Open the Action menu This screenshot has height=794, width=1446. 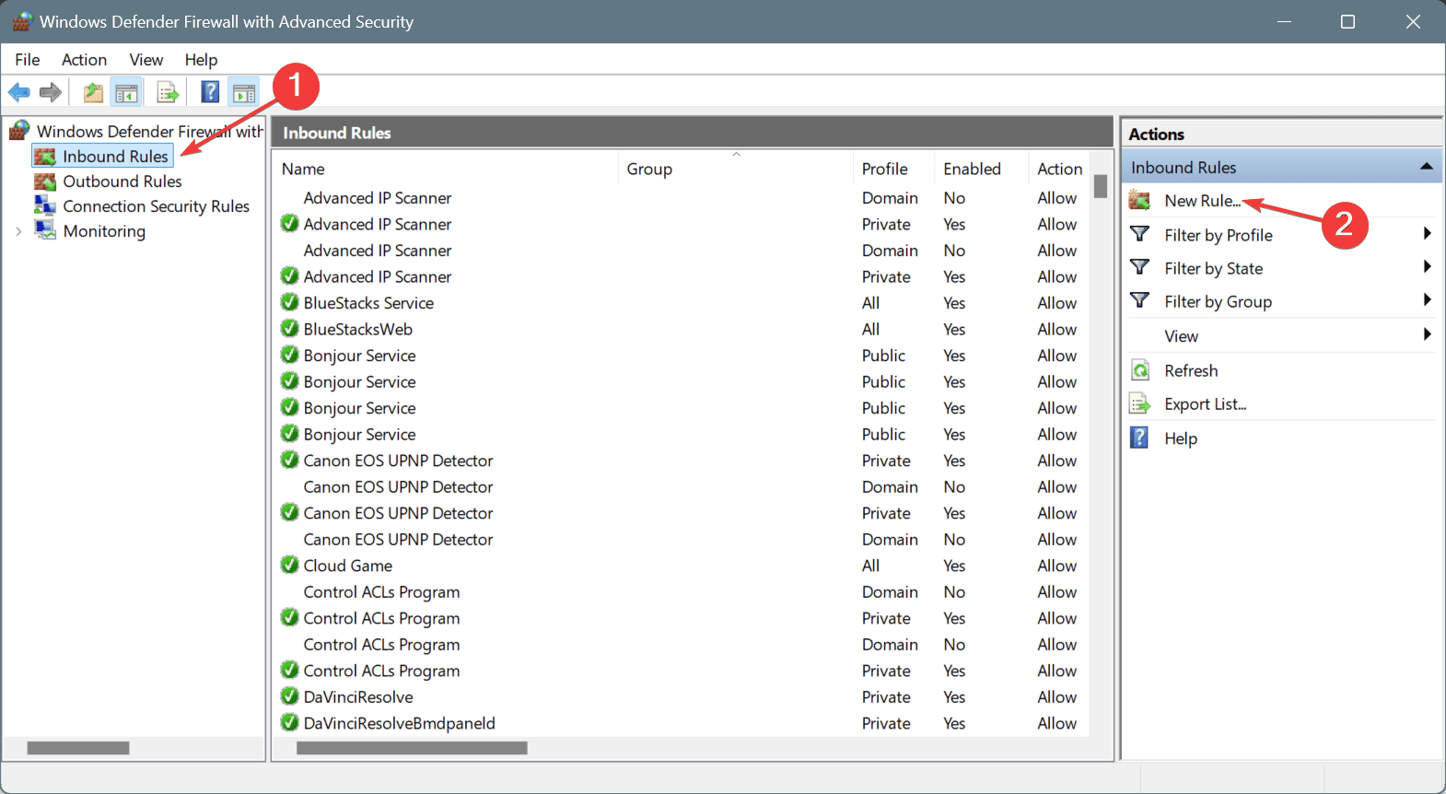click(84, 60)
